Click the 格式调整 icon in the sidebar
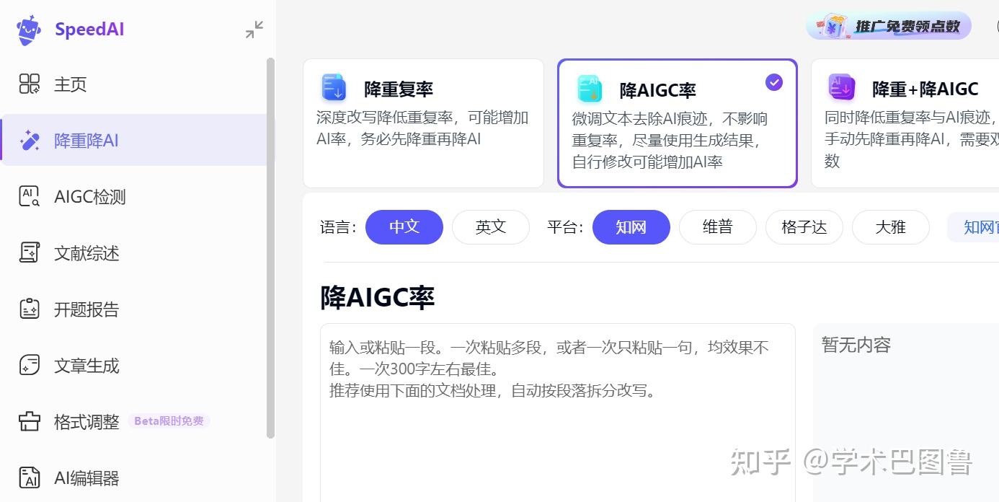999x502 pixels. point(30,421)
